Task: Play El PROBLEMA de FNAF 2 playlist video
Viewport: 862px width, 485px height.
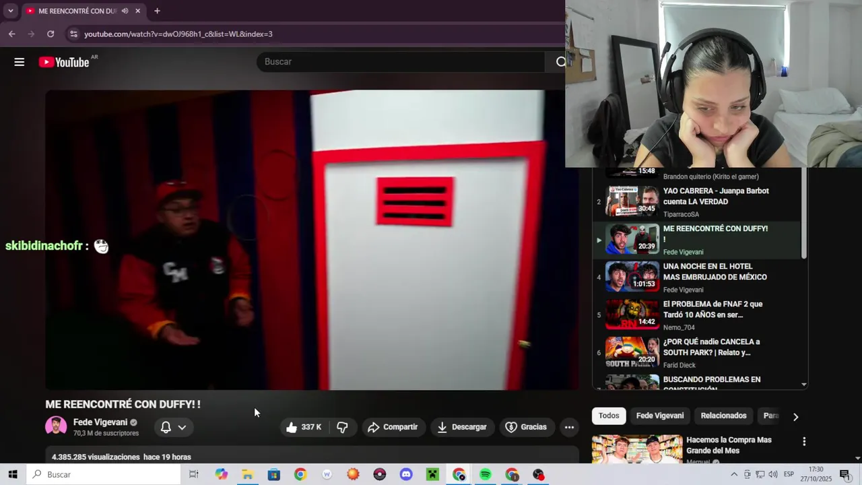Action: 696,315
